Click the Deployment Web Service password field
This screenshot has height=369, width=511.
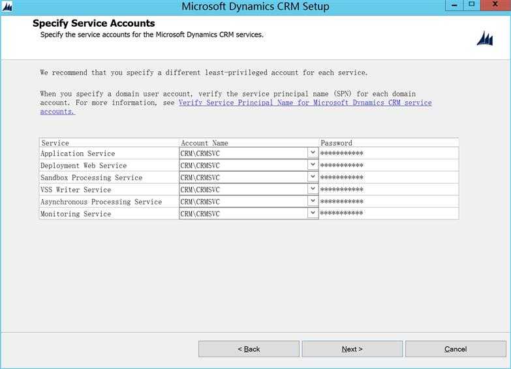point(388,165)
